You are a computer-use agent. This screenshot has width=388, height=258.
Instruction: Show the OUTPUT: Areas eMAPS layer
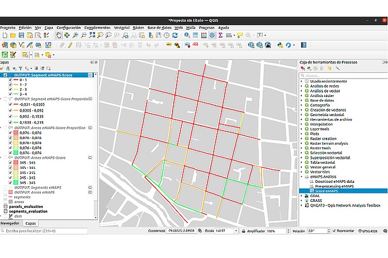point(5,192)
